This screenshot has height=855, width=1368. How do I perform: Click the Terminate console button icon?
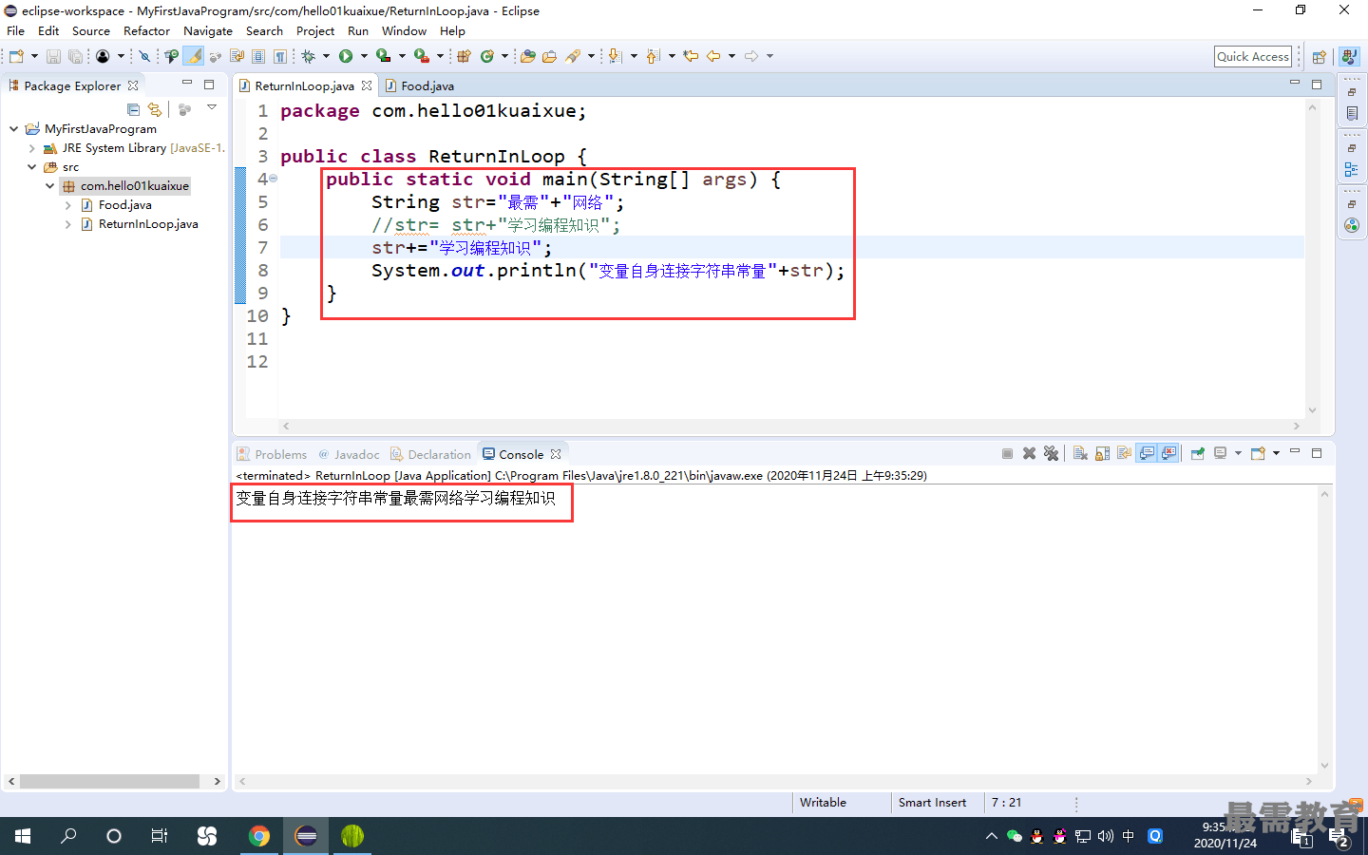[x=1007, y=453]
